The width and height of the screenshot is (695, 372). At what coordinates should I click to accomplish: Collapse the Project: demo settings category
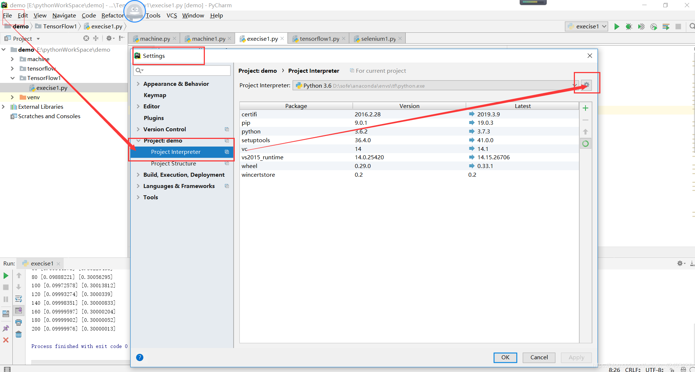pos(138,140)
